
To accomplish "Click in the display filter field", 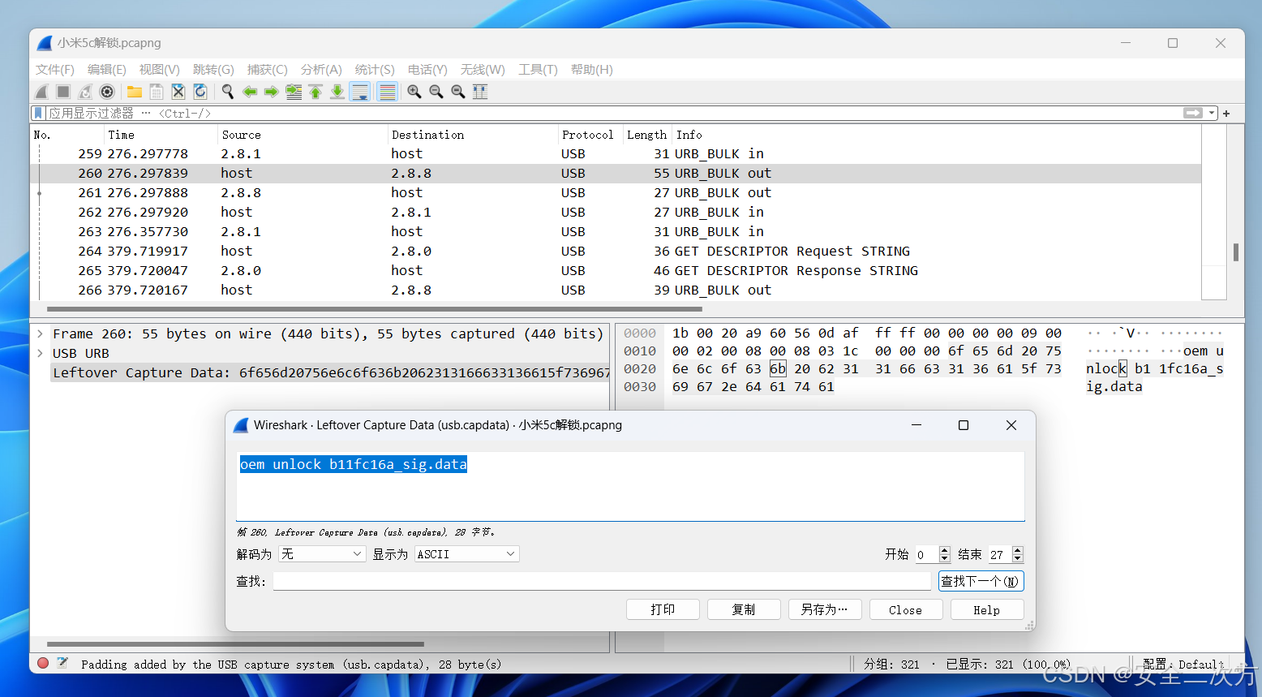I will (x=612, y=113).
